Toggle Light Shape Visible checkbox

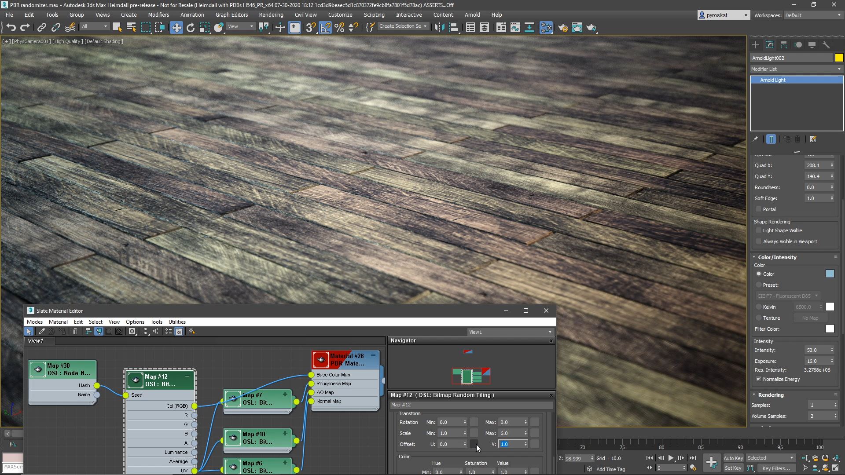tap(759, 230)
